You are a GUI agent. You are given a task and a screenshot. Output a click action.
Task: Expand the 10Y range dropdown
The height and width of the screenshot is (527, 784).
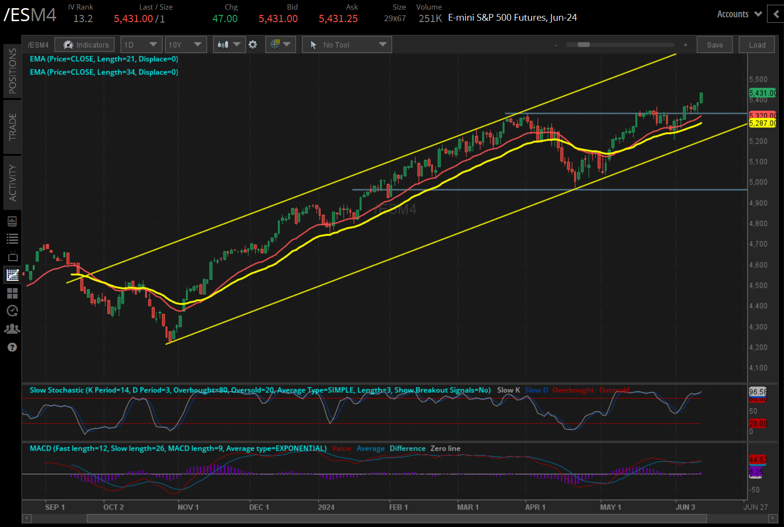pyautogui.click(x=186, y=44)
